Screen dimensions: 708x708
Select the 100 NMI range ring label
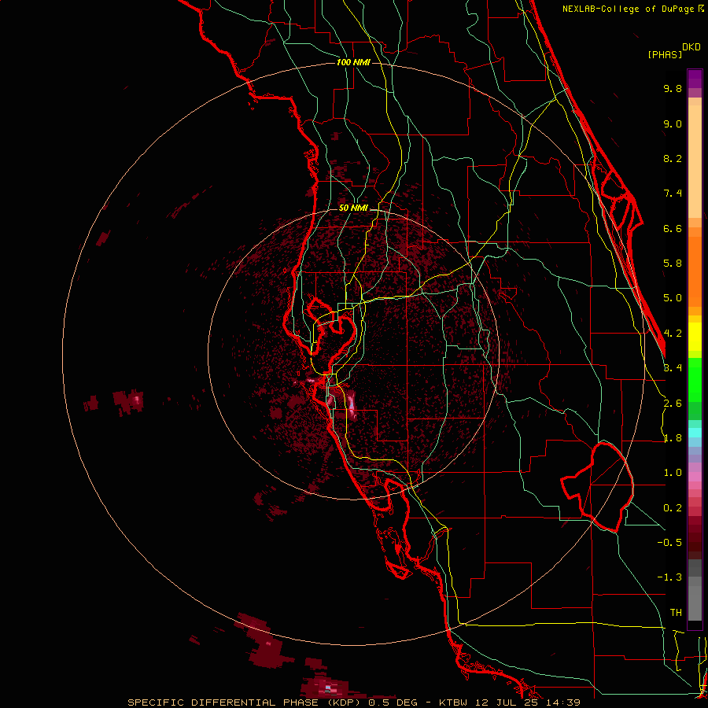click(353, 62)
